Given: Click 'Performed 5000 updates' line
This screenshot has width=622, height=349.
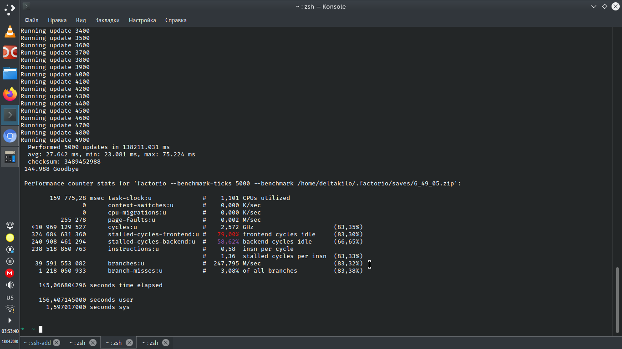Looking at the screenshot, I should click(x=99, y=147).
